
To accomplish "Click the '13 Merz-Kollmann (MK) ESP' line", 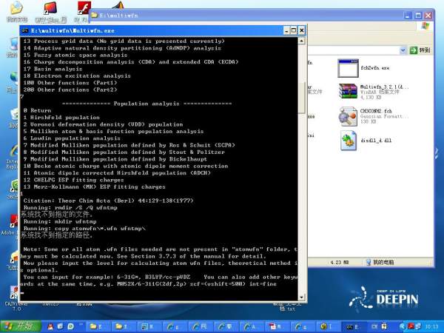I will pyautogui.click(x=94, y=187).
